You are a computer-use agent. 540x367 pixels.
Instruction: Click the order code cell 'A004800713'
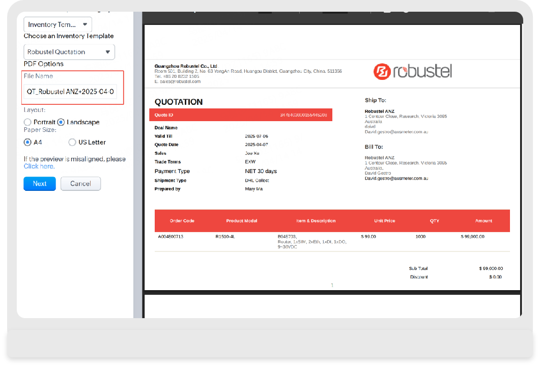[170, 237]
